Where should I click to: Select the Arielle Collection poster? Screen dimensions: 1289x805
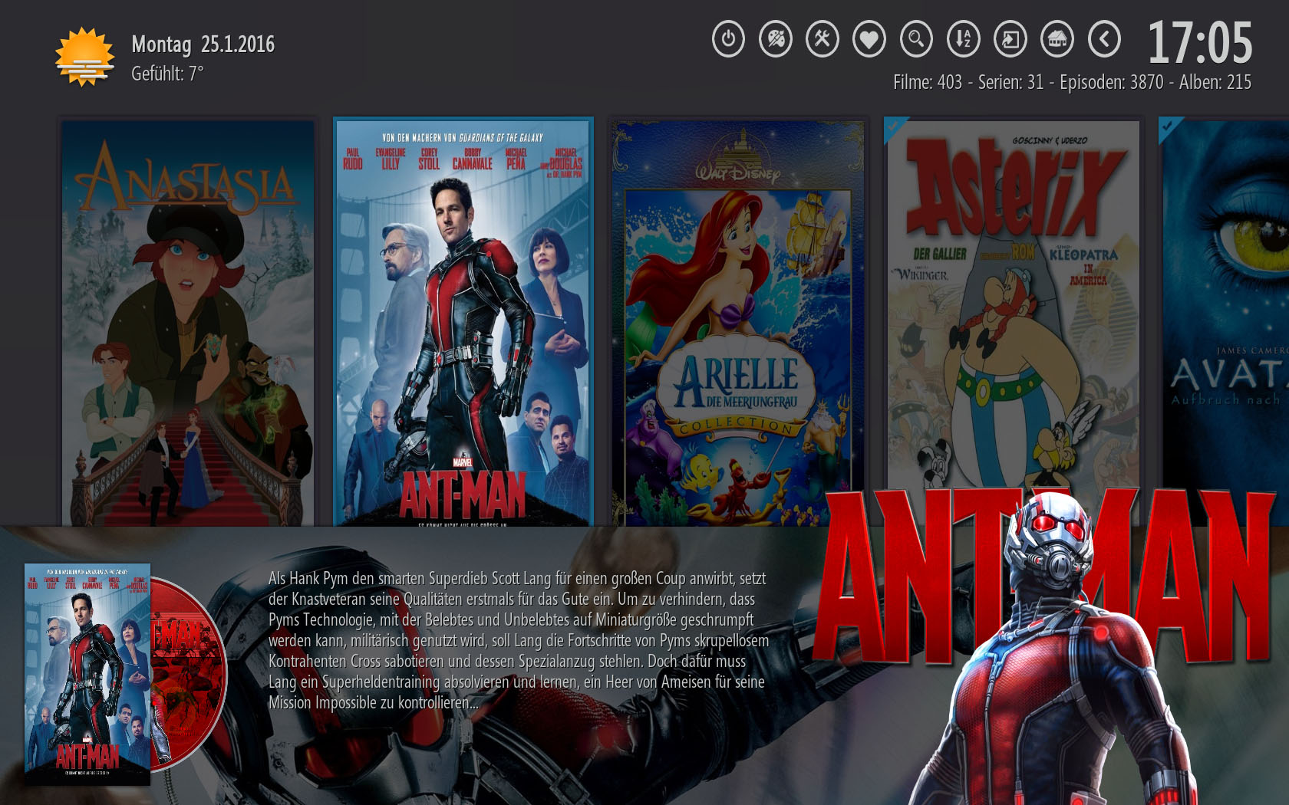point(738,323)
